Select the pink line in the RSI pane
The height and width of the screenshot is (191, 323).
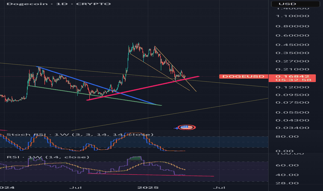coord(150,175)
